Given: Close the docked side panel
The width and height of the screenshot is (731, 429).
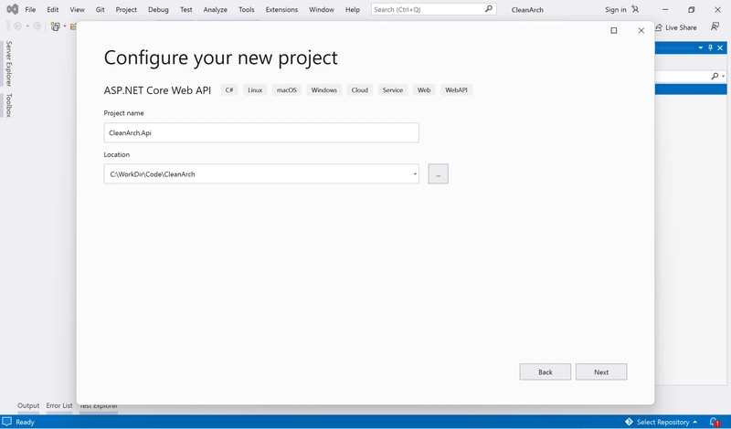Looking at the screenshot, I should pos(720,47).
